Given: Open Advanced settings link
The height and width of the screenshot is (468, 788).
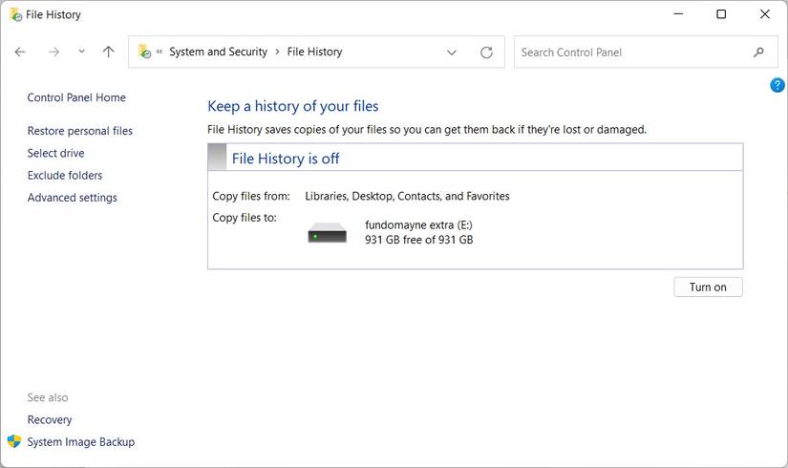Looking at the screenshot, I should [73, 198].
